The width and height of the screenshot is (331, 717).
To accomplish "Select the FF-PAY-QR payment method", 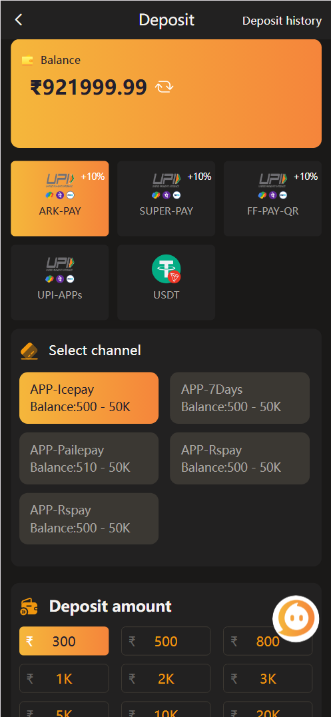I will click(273, 199).
